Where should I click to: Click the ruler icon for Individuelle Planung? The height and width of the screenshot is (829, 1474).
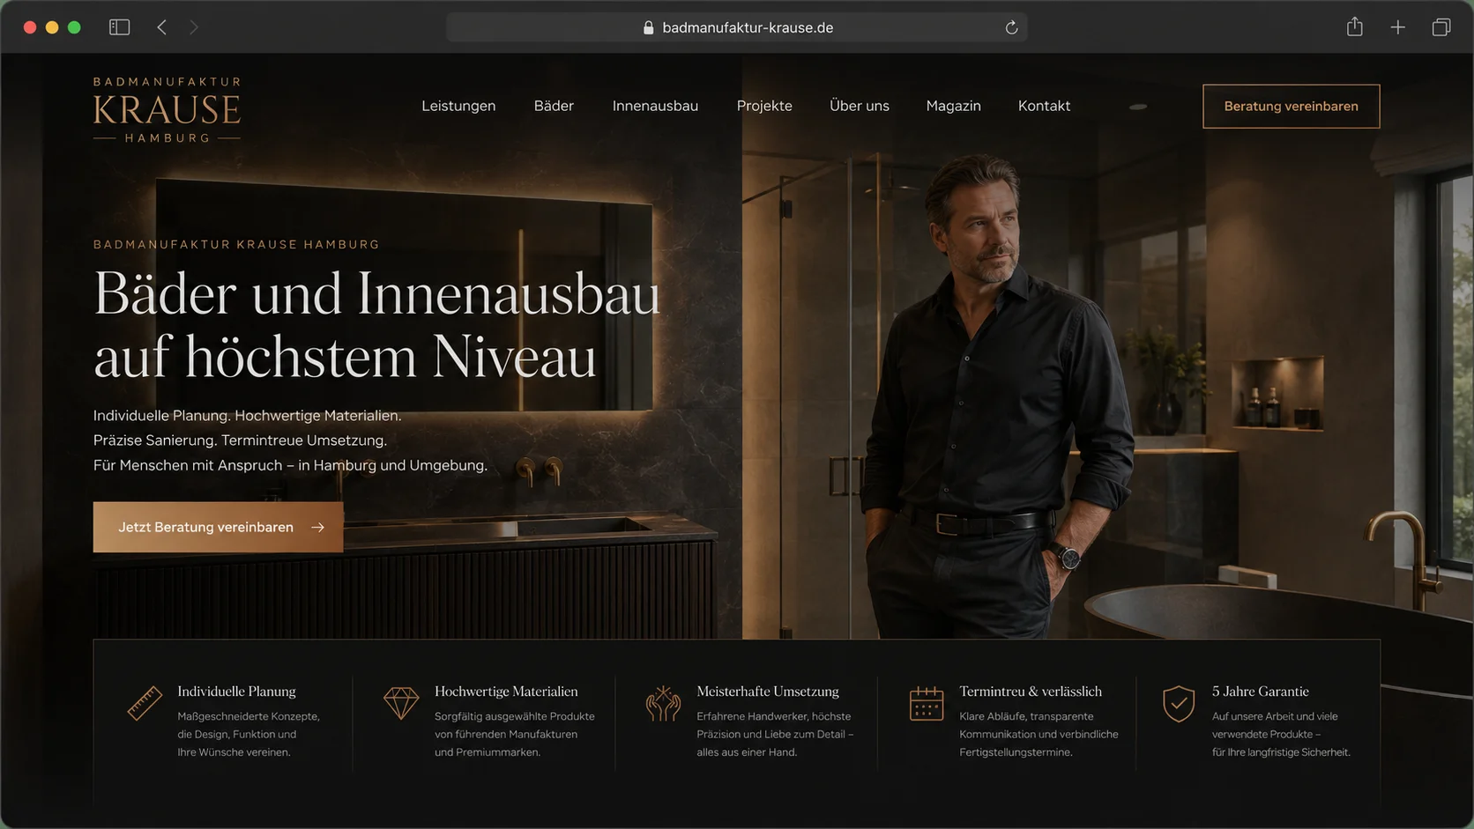pos(145,703)
